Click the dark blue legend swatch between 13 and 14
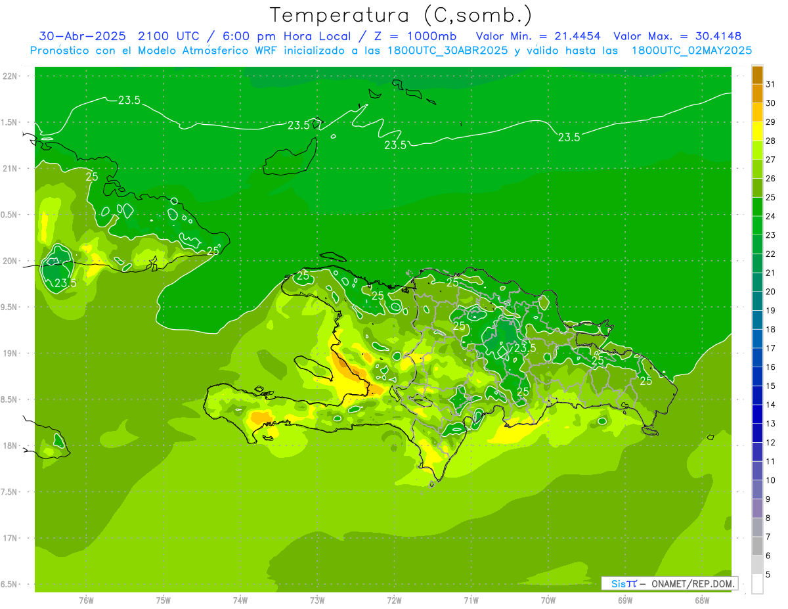 757,415
